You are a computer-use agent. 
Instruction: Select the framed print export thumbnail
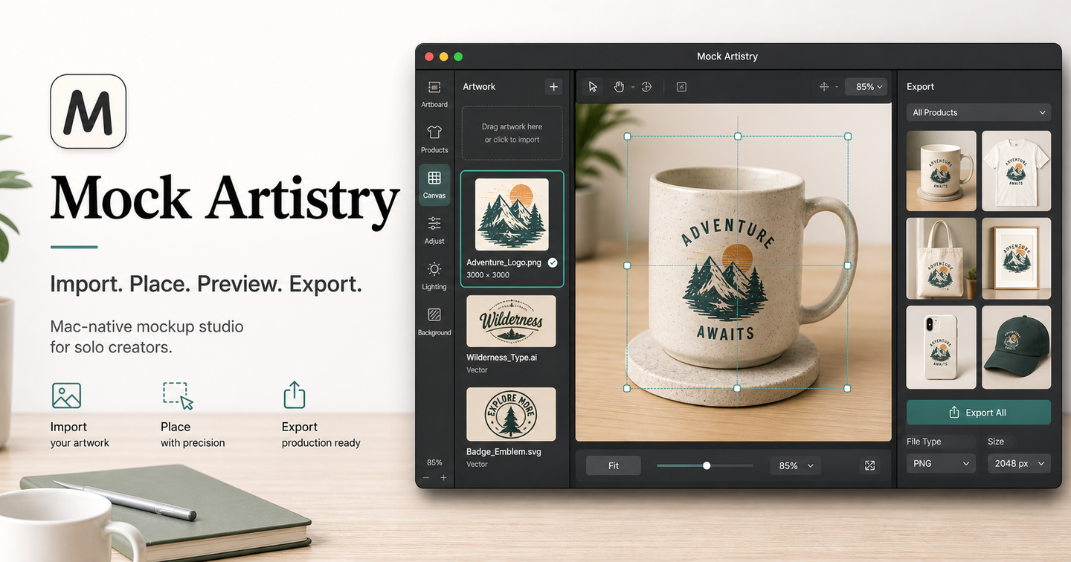tap(1016, 258)
